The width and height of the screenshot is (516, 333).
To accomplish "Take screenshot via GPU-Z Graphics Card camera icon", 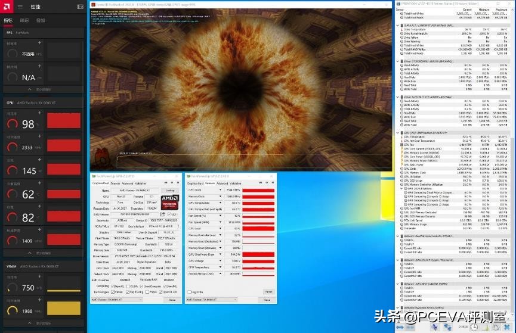I will click(166, 183).
